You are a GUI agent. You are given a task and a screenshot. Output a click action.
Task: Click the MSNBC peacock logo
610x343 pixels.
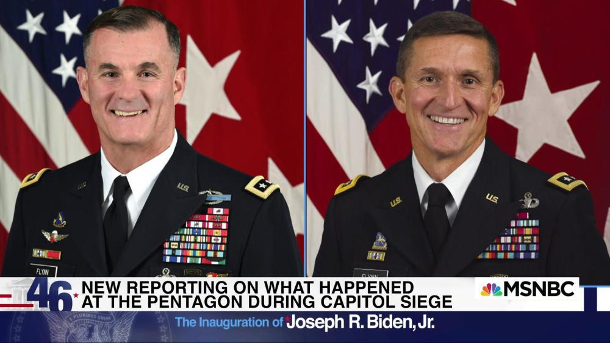coord(491,289)
